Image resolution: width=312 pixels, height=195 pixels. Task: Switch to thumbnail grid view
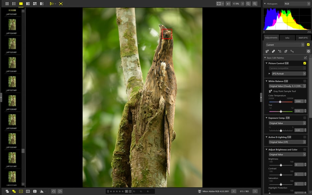point(7,4)
